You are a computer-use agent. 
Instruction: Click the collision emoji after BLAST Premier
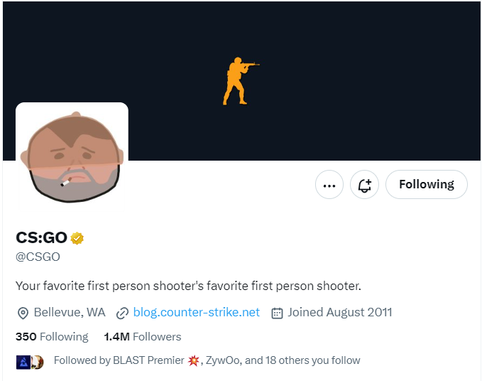[194, 360]
